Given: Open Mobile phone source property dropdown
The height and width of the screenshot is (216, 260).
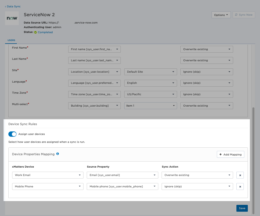Looking at the screenshot, I should click(122, 187).
